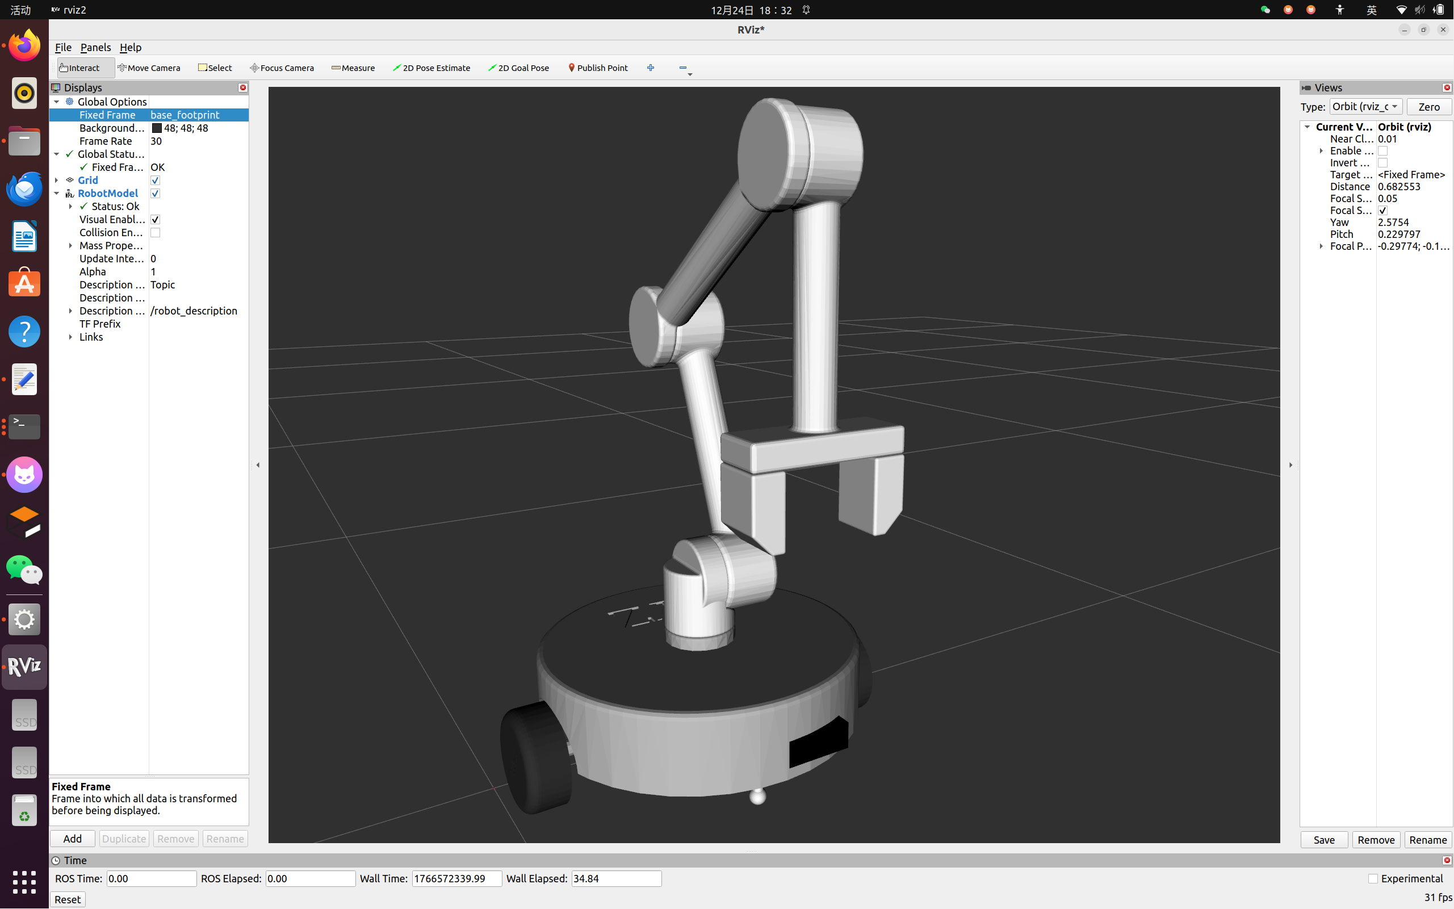Collapse left panel with arrow handle

[x=258, y=465]
